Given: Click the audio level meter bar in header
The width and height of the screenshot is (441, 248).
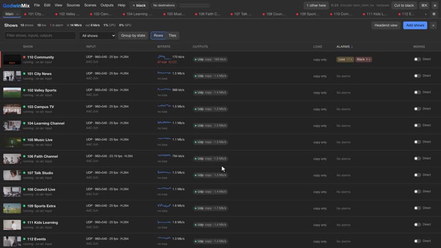Looking at the screenshot, I should pyautogui.click(x=195, y=6).
